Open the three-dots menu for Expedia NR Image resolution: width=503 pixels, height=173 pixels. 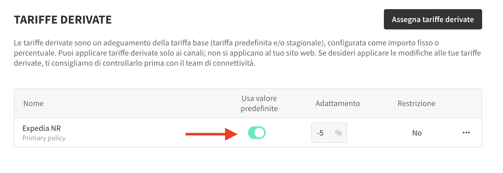(x=466, y=133)
